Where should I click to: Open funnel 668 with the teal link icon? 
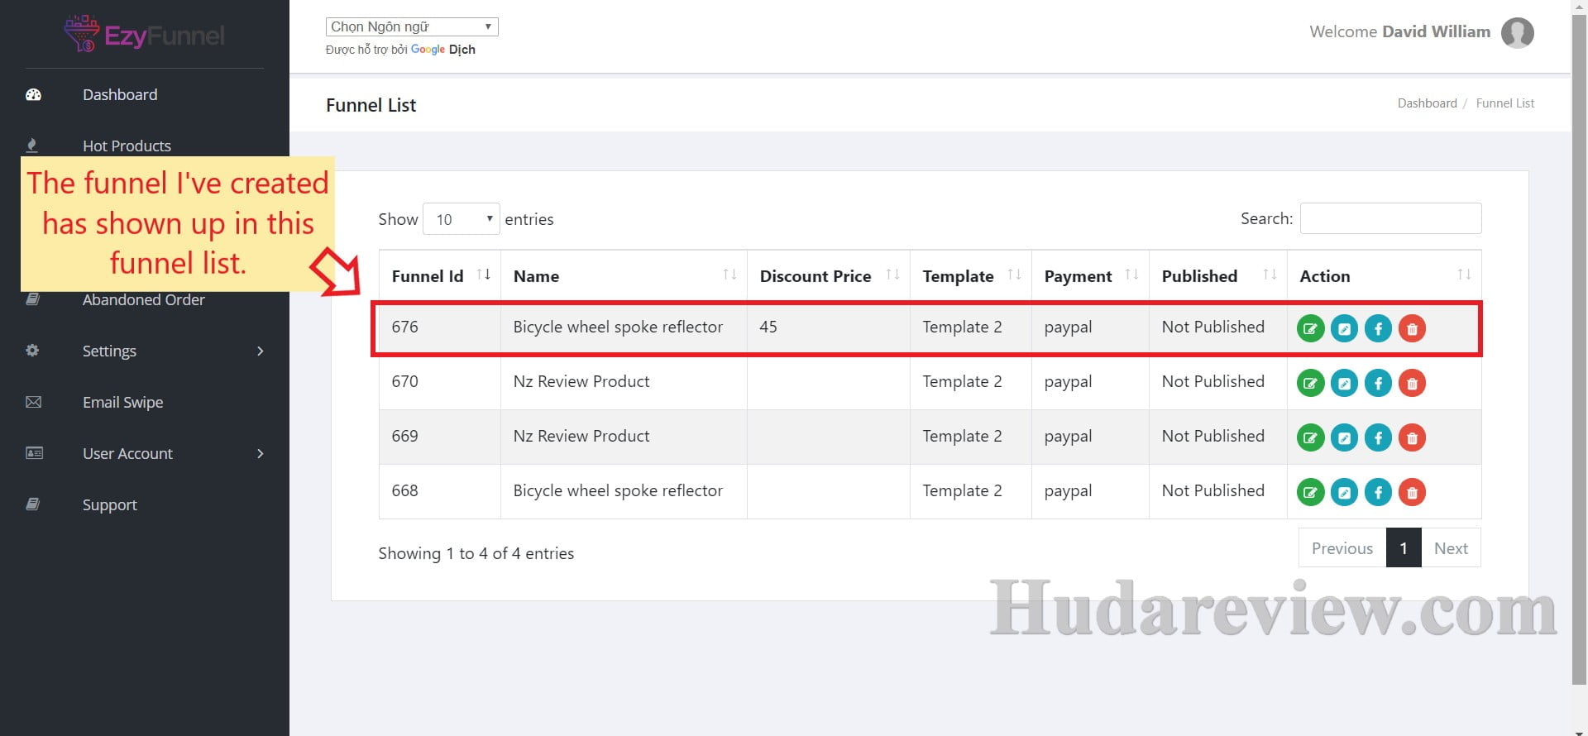click(1344, 492)
